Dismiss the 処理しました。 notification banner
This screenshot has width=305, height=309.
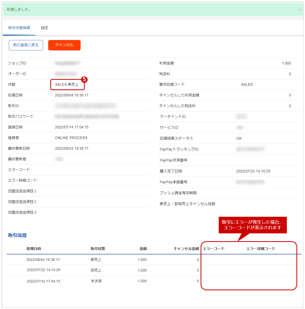300,9
